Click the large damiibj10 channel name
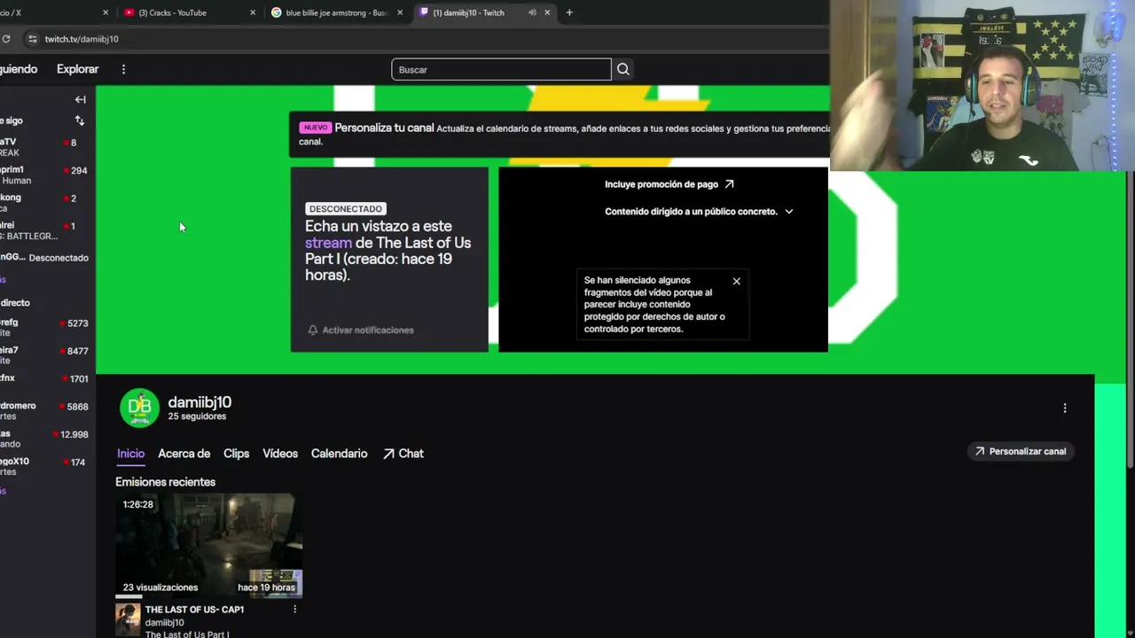This screenshot has width=1135, height=638. tap(200, 403)
